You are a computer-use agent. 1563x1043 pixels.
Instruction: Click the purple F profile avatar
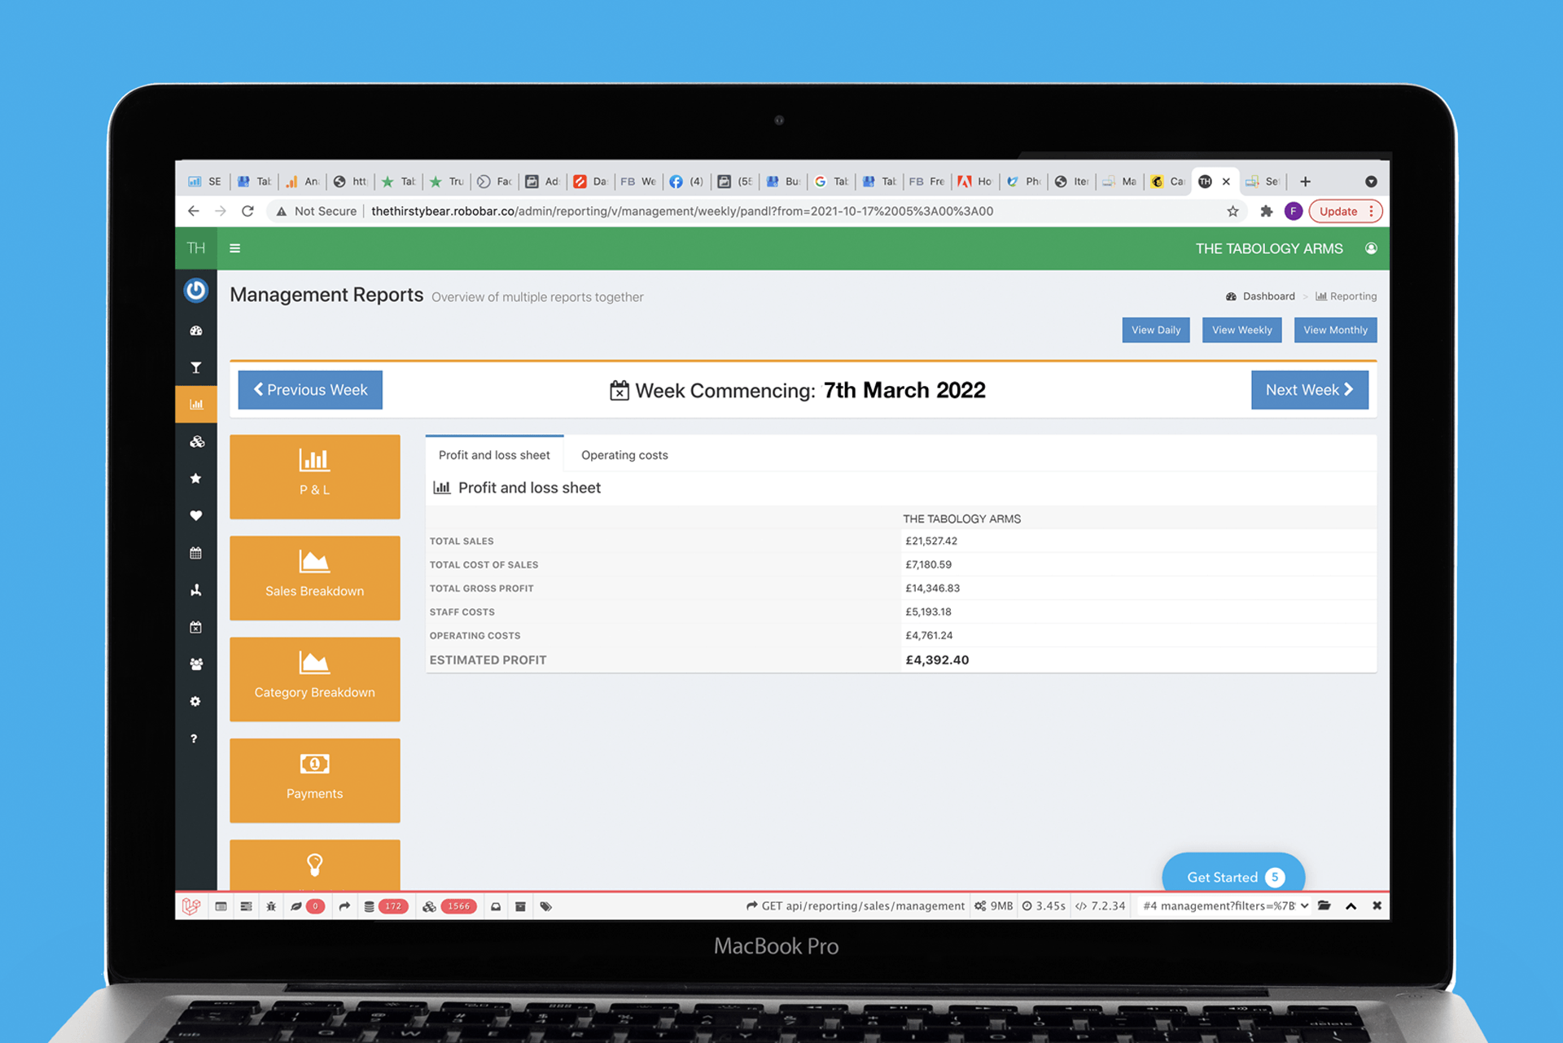[x=1293, y=211]
